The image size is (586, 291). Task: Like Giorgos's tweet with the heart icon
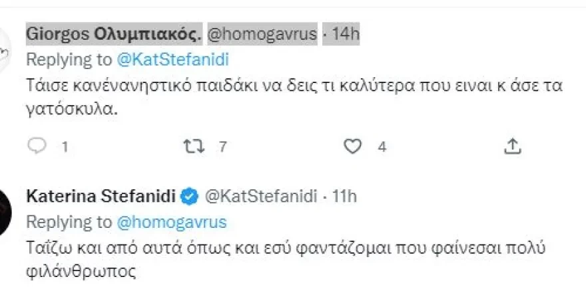point(355,146)
